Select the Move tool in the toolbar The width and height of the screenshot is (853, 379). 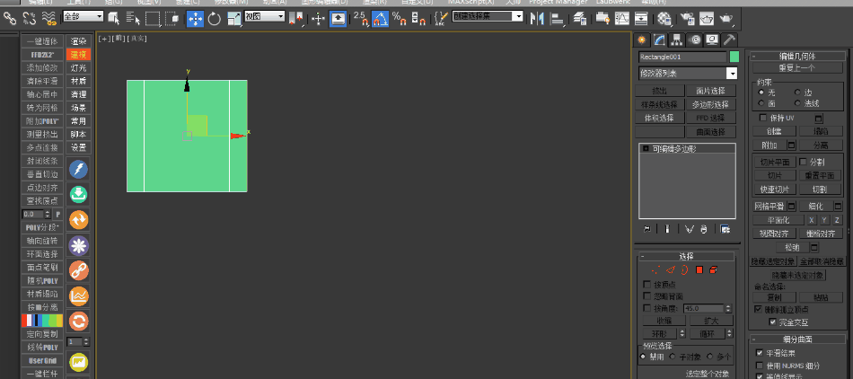(195, 17)
